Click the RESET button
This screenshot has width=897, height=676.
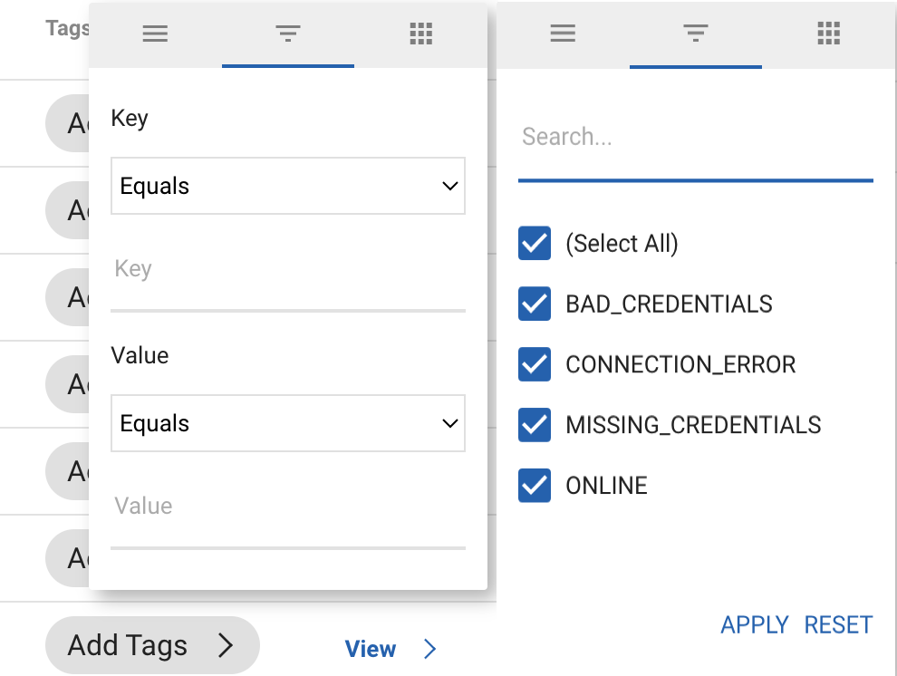click(838, 625)
